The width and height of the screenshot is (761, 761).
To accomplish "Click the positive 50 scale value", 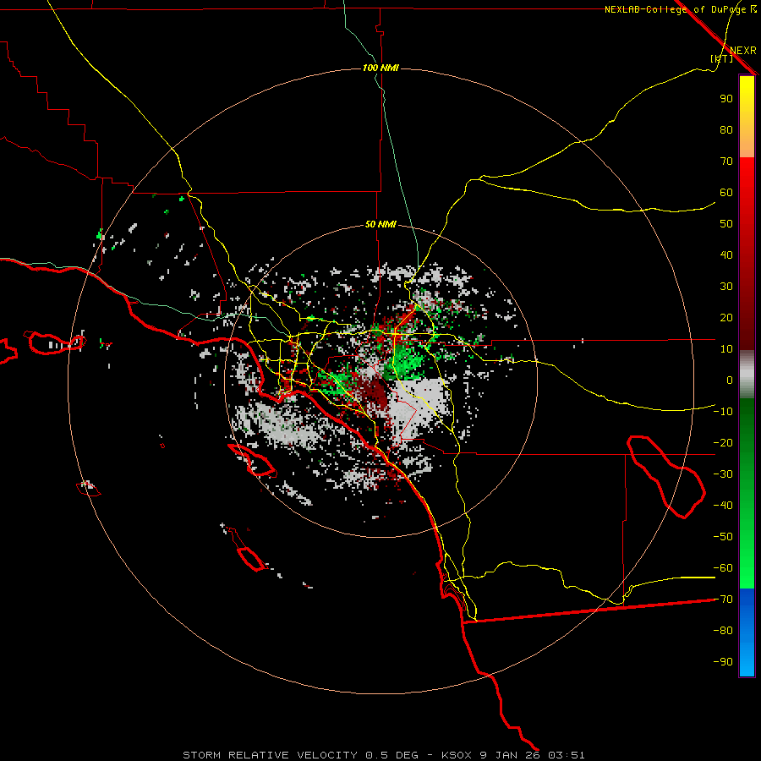I will (726, 224).
